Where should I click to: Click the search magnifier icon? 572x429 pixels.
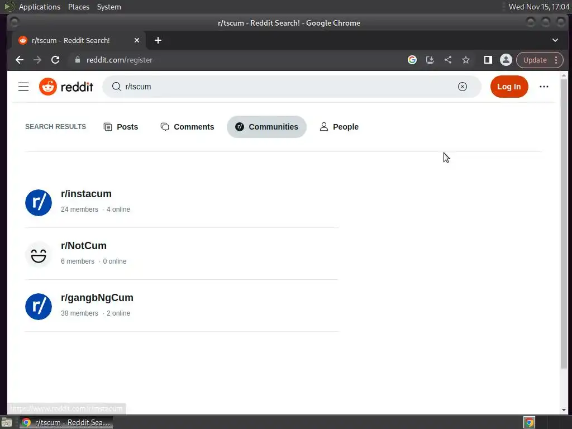pyautogui.click(x=116, y=87)
